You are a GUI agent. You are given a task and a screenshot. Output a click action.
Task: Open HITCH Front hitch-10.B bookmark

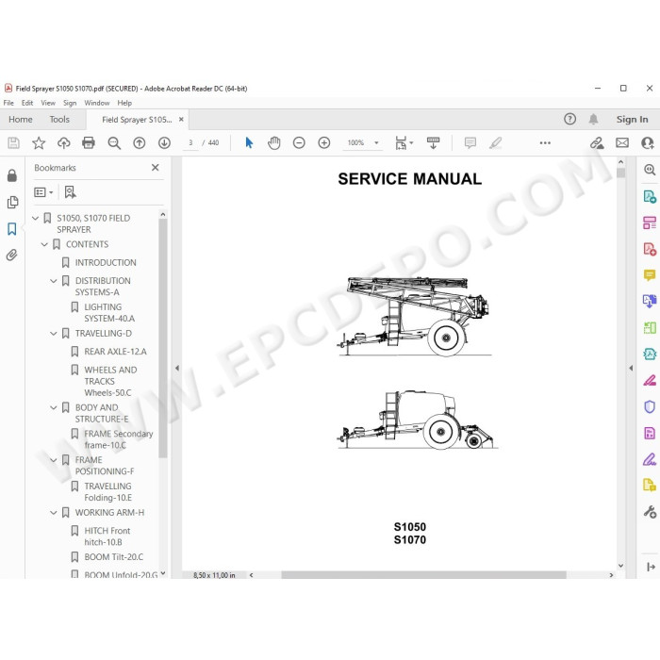point(107,536)
